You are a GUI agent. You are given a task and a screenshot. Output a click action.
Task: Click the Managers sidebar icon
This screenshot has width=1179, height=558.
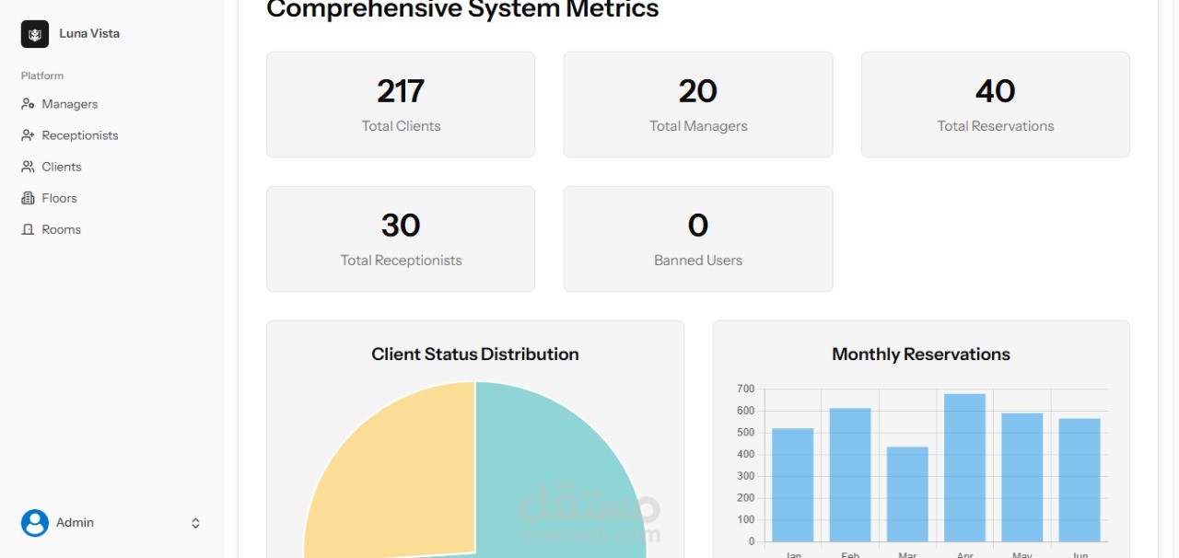(x=28, y=104)
